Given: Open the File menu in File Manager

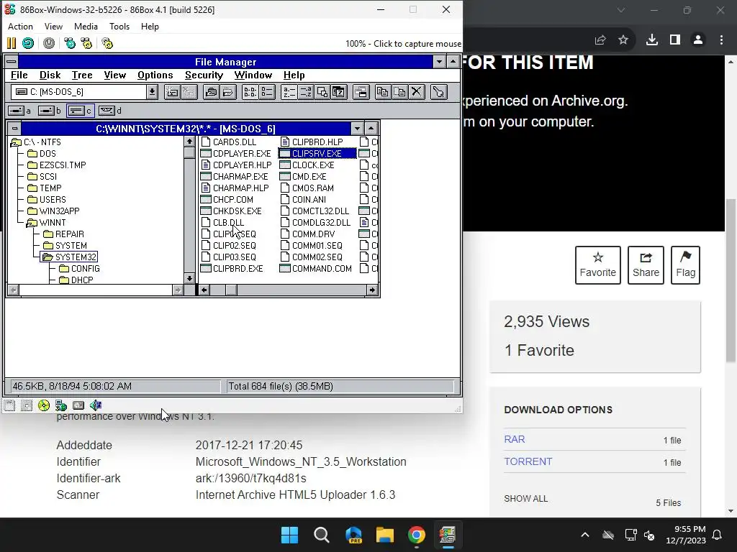Looking at the screenshot, I should [x=19, y=75].
